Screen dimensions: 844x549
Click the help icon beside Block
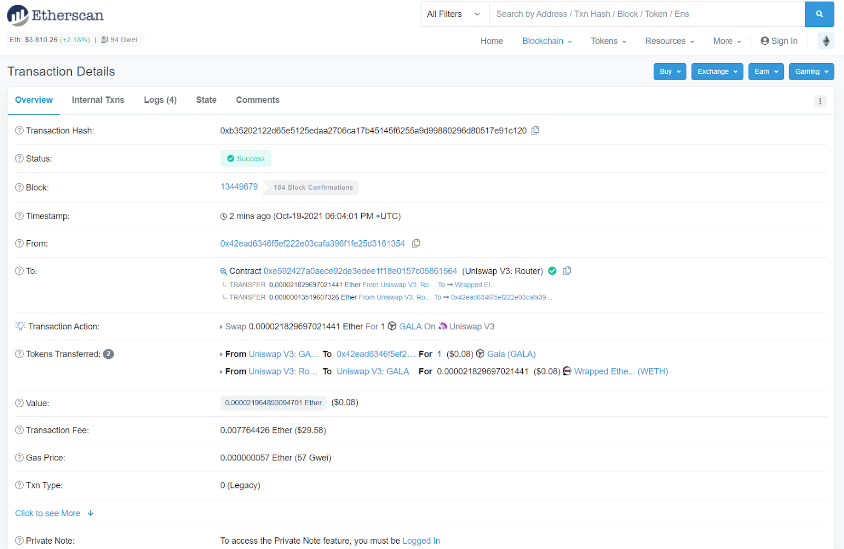click(x=20, y=188)
